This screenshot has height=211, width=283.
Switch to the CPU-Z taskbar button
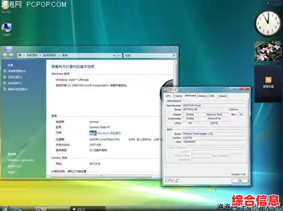point(88,209)
